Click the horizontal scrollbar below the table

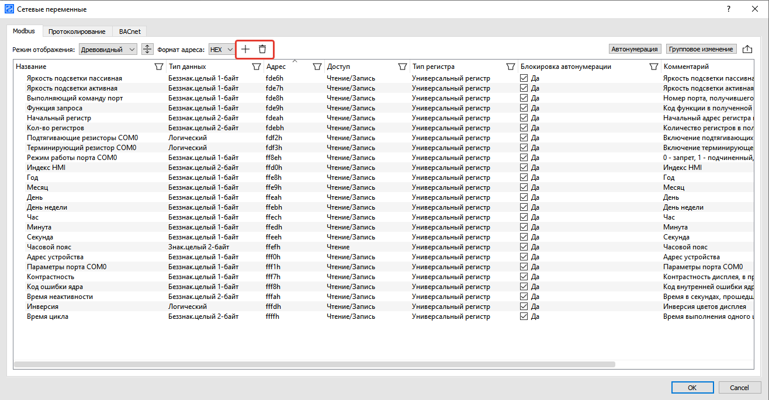click(x=314, y=364)
